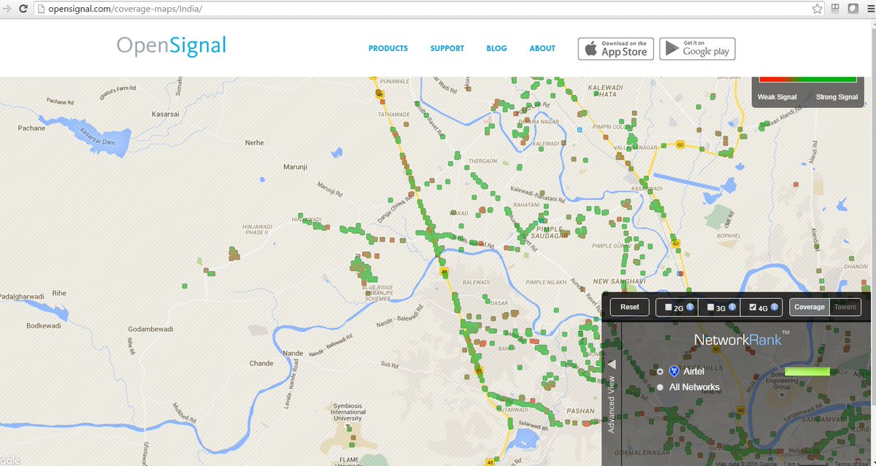This screenshot has width=876, height=466.
Task: Click the OpenSignal logo
Action: click(172, 46)
